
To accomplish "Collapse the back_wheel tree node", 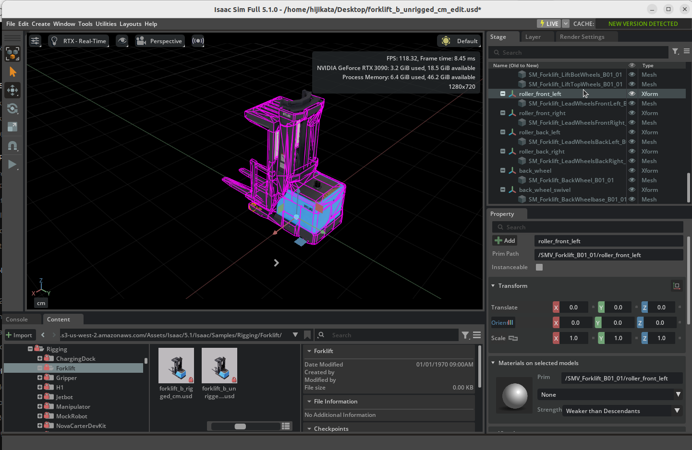I will 503,171.
